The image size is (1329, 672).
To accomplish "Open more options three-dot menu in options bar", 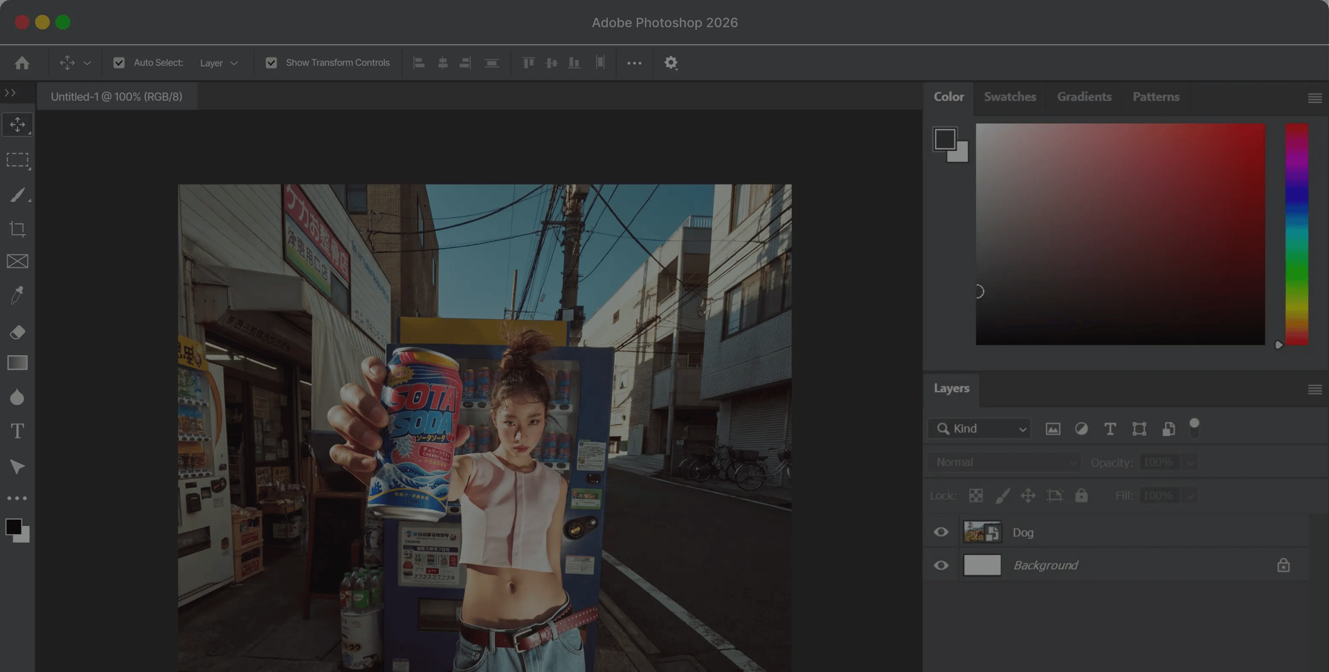I will [x=635, y=63].
